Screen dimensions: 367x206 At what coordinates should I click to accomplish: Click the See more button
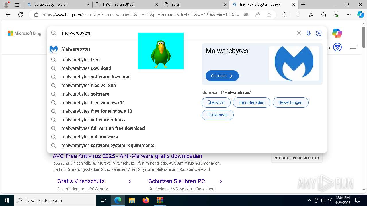(x=222, y=76)
